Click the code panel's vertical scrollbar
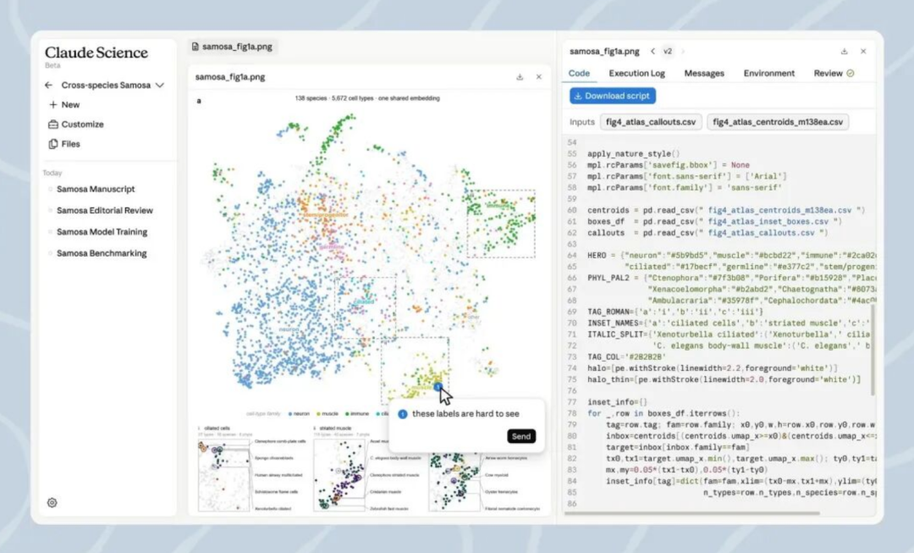Image resolution: width=914 pixels, height=553 pixels. (x=873, y=349)
